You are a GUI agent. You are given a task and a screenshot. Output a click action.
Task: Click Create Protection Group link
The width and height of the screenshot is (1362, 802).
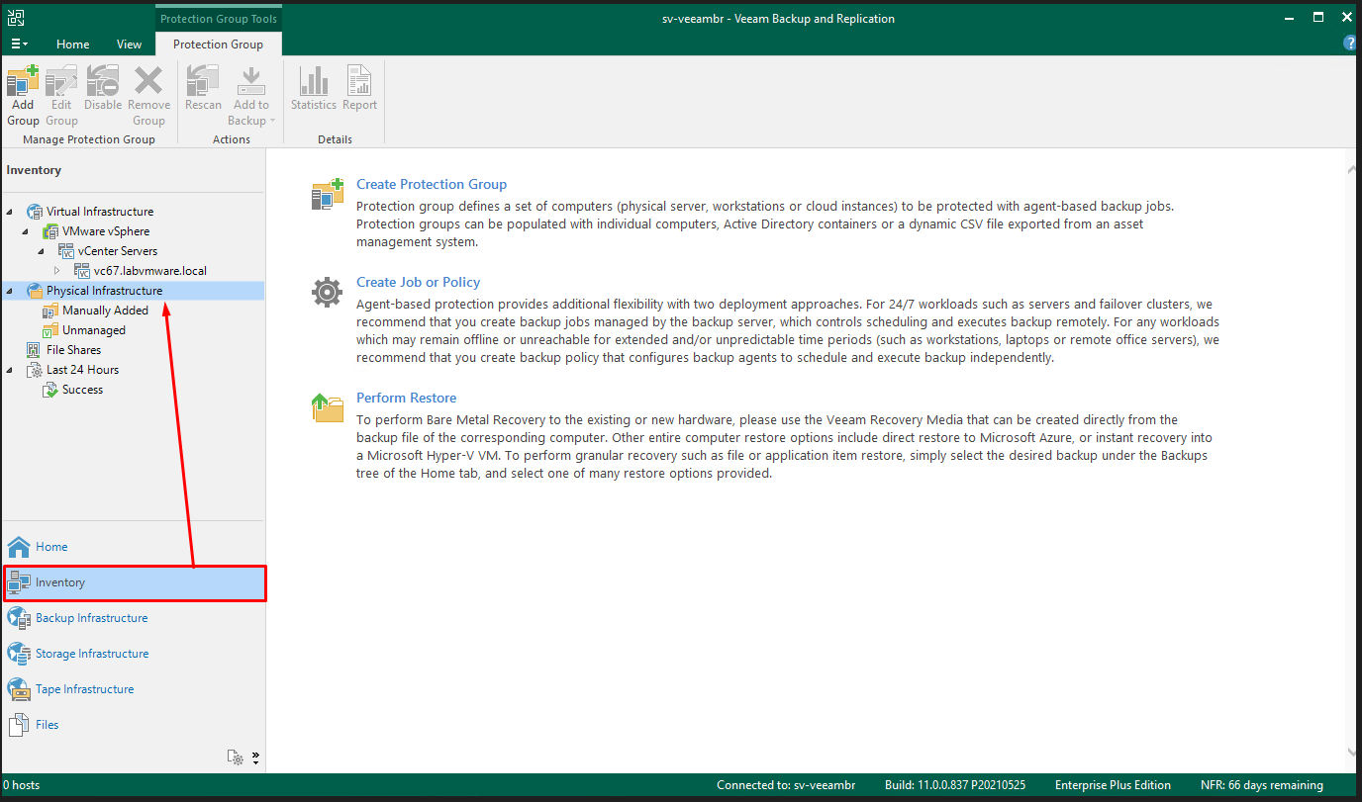(432, 184)
